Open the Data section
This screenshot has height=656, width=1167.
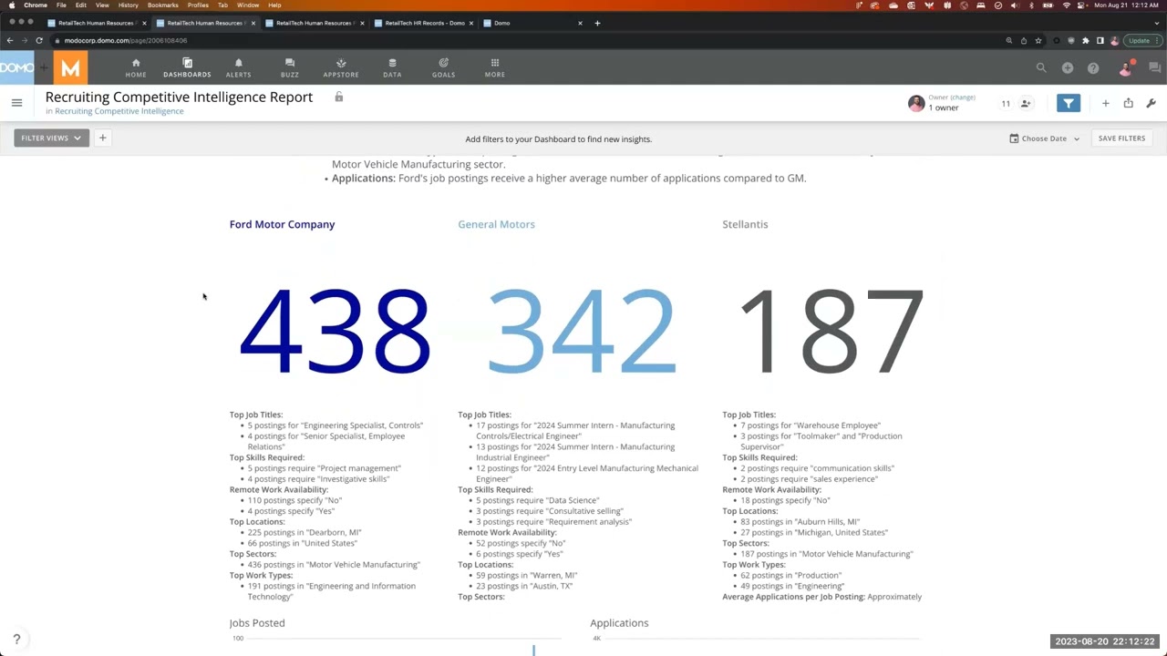coord(392,67)
